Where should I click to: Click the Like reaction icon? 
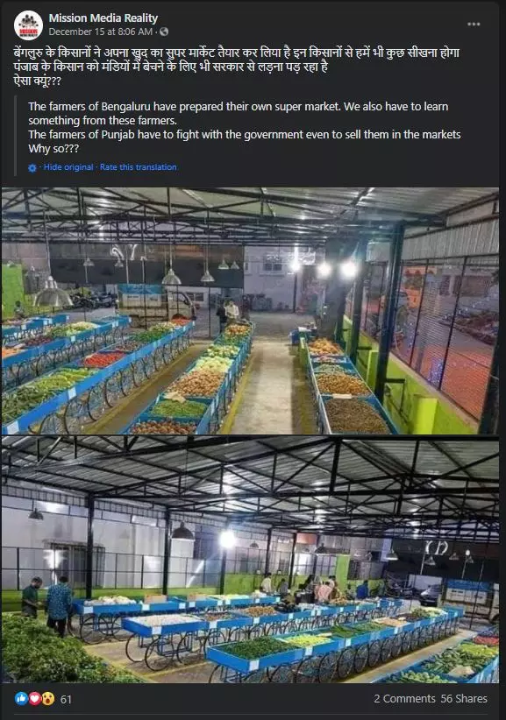coord(21,698)
